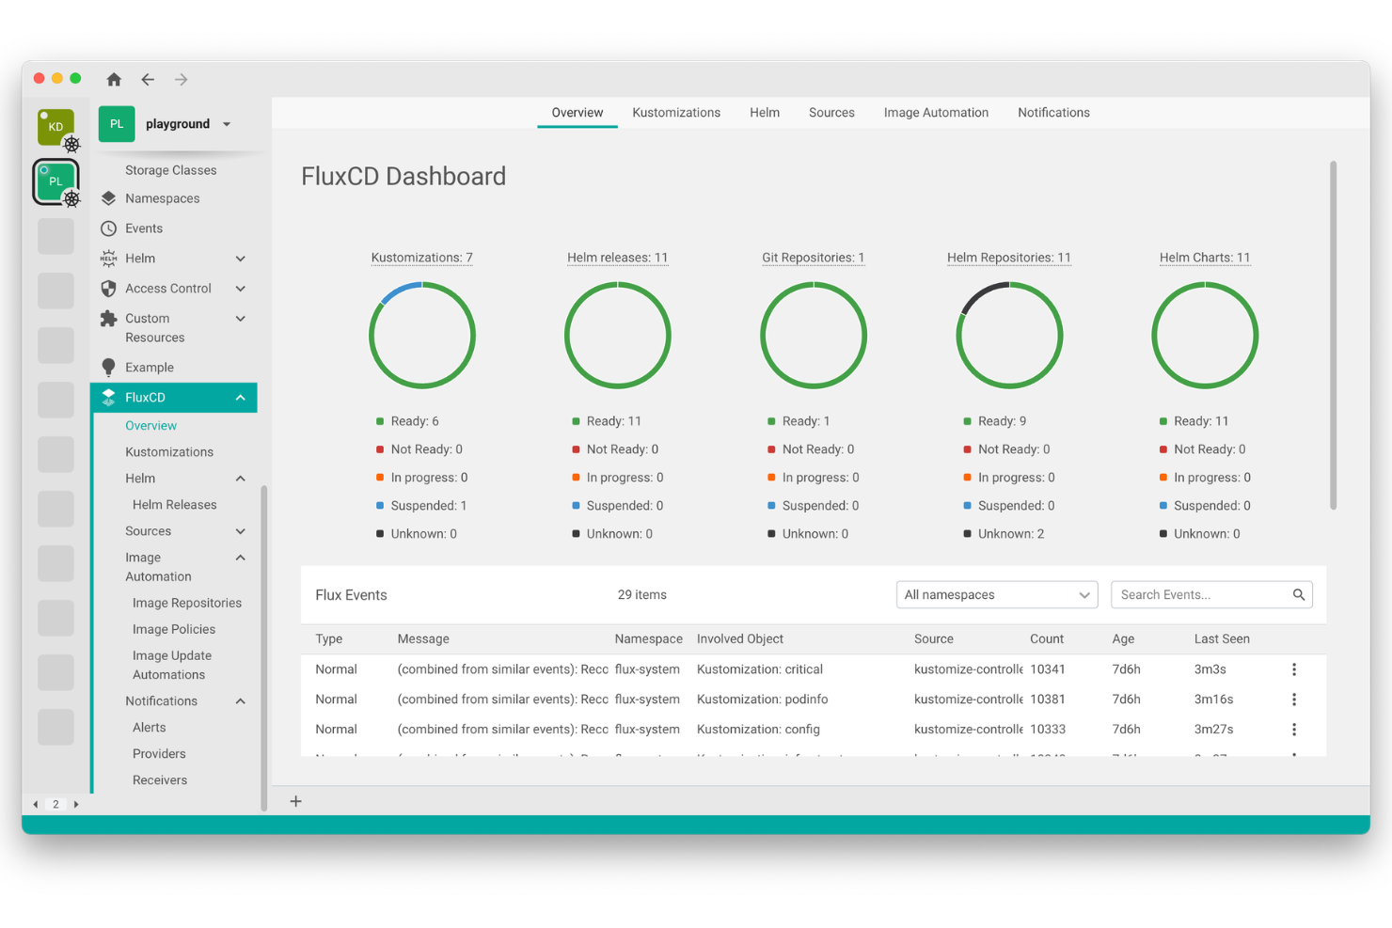The image size is (1392, 928).
Task: Open row menu for Kustomization: config event
Action: pyautogui.click(x=1294, y=730)
